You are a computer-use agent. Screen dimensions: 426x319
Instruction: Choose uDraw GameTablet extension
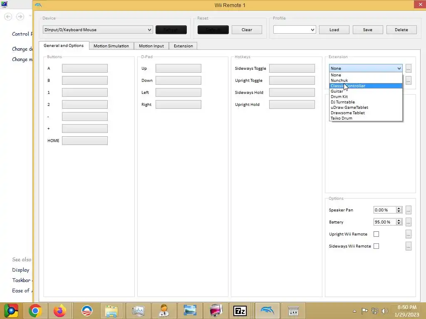pos(366,108)
